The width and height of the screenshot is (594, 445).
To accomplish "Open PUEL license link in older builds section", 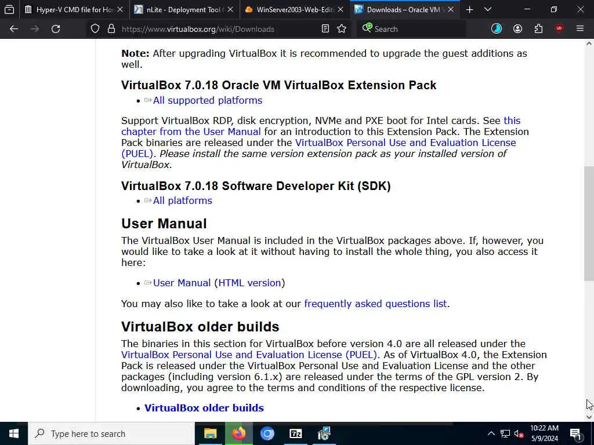I will point(249,355).
